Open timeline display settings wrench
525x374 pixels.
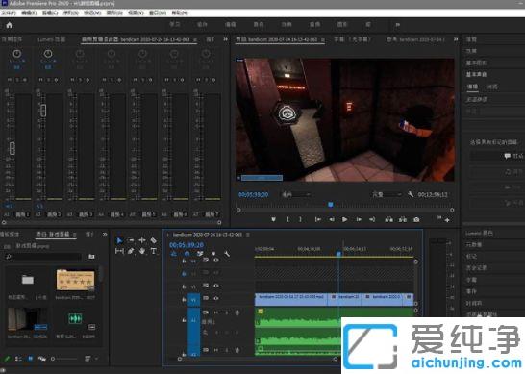tap(227, 254)
